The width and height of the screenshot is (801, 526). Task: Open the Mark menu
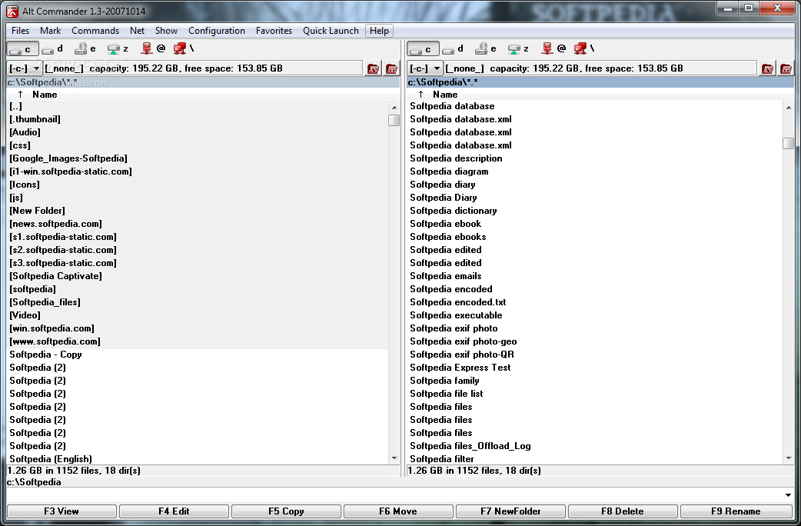(x=50, y=31)
